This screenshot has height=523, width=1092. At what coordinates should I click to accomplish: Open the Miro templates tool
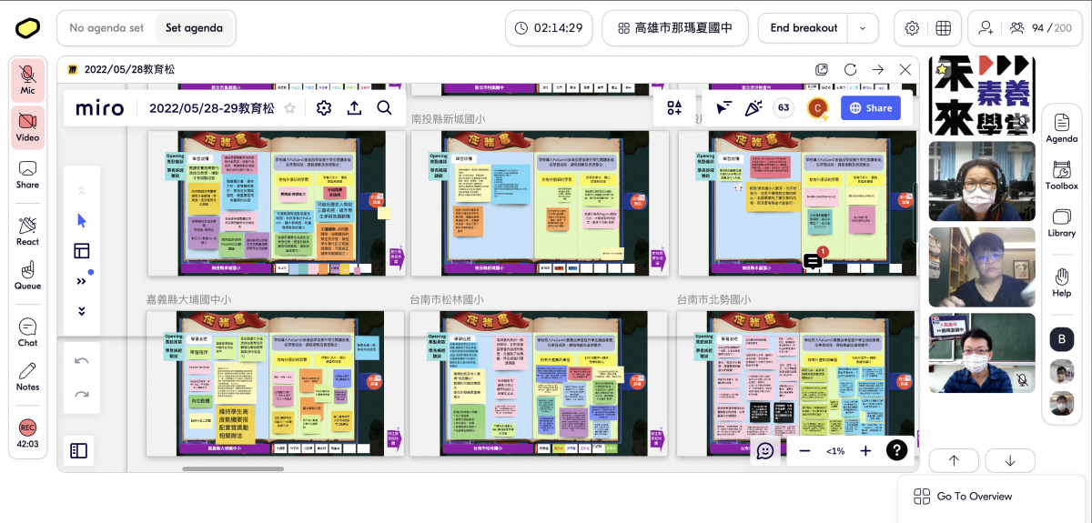pos(82,251)
